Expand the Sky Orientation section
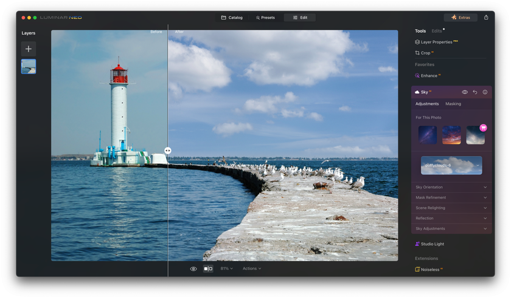The image size is (511, 298). click(451, 187)
